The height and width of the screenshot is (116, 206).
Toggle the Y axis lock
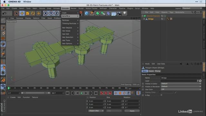pyautogui.click(x=51, y=13)
